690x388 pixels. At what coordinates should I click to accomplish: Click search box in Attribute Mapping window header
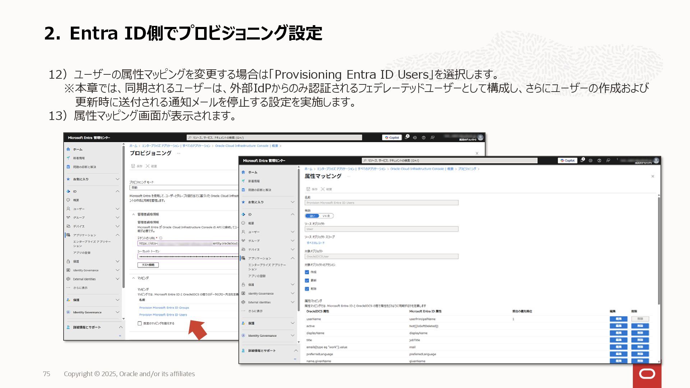point(450,161)
